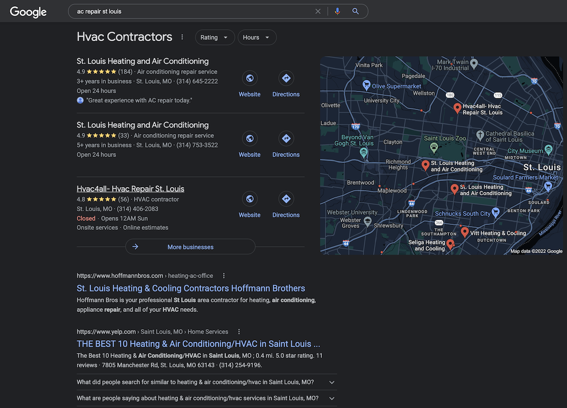This screenshot has width=567, height=408.
Task: Clear the search box with X icon
Action: pos(318,11)
